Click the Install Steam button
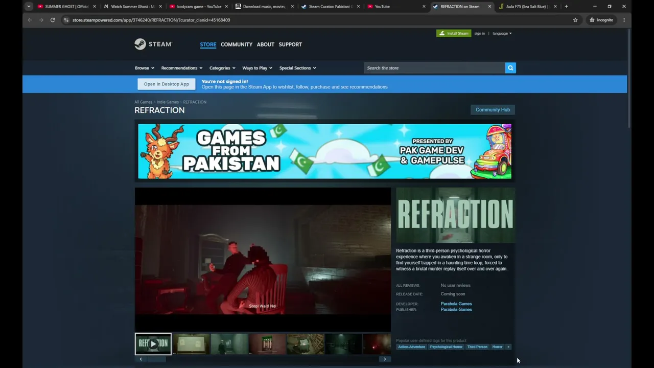 (454, 33)
